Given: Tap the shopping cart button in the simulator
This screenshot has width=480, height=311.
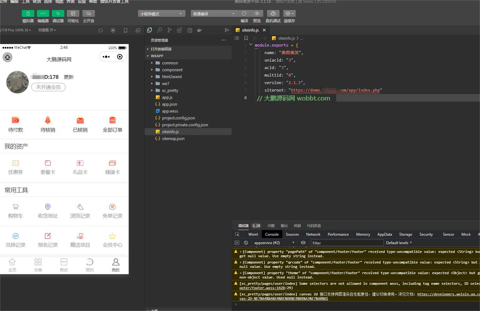Looking at the screenshot, I should tap(15, 211).
